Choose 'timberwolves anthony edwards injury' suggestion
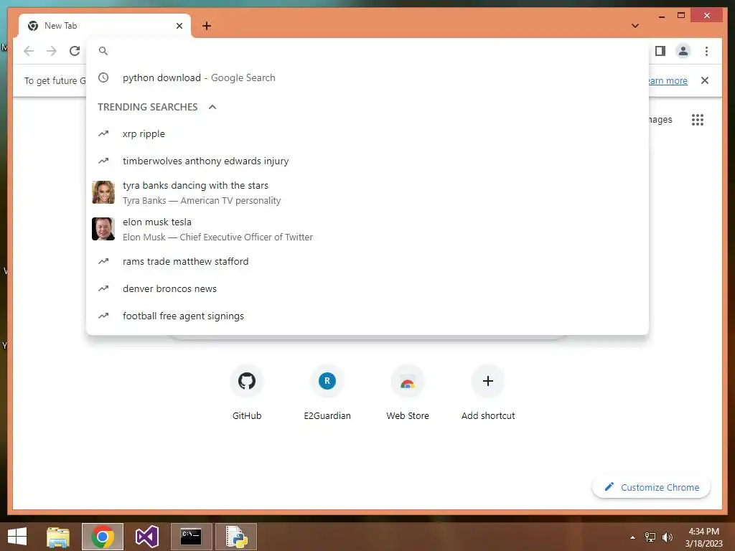The width and height of the screenshot is (735, 551). pyautogui.click(x=367, y=161)
